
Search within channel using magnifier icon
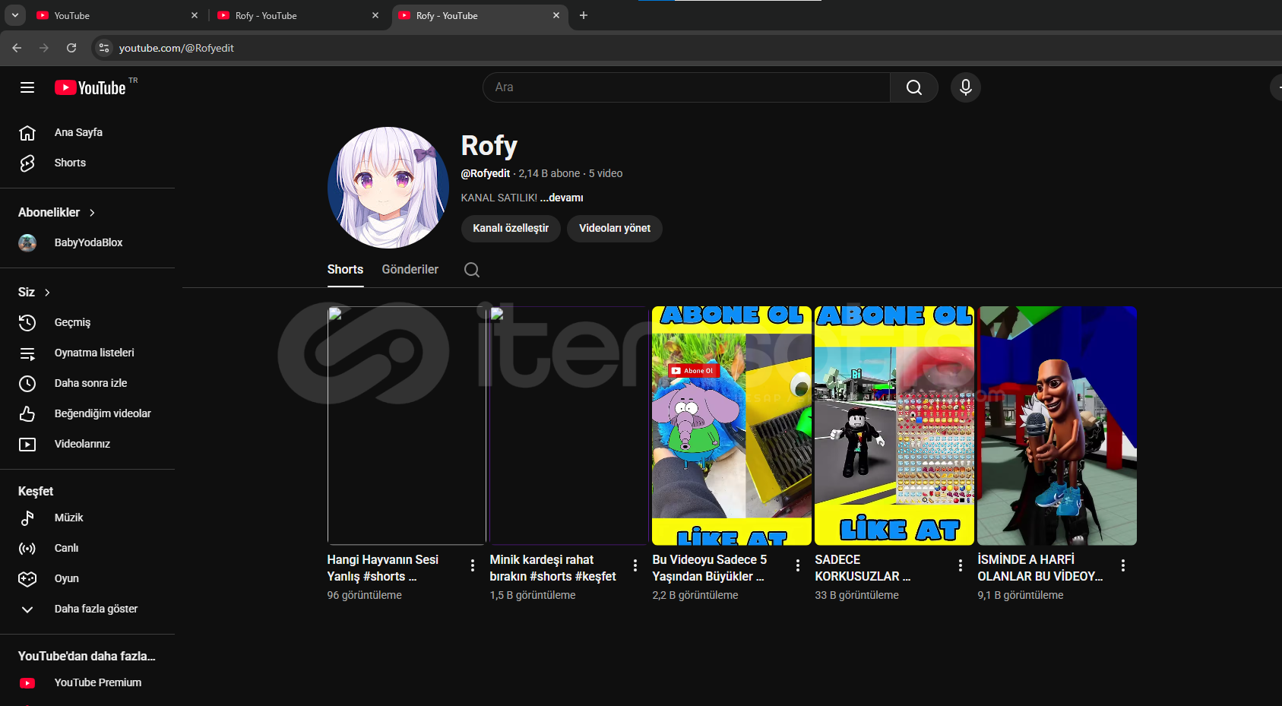point(471,270)
